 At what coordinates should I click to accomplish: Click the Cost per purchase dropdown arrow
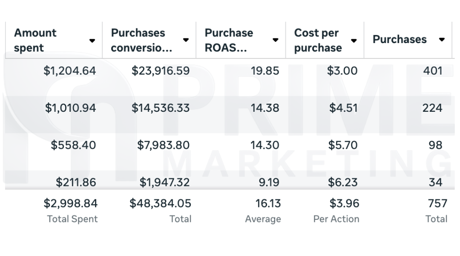(354, 41)
